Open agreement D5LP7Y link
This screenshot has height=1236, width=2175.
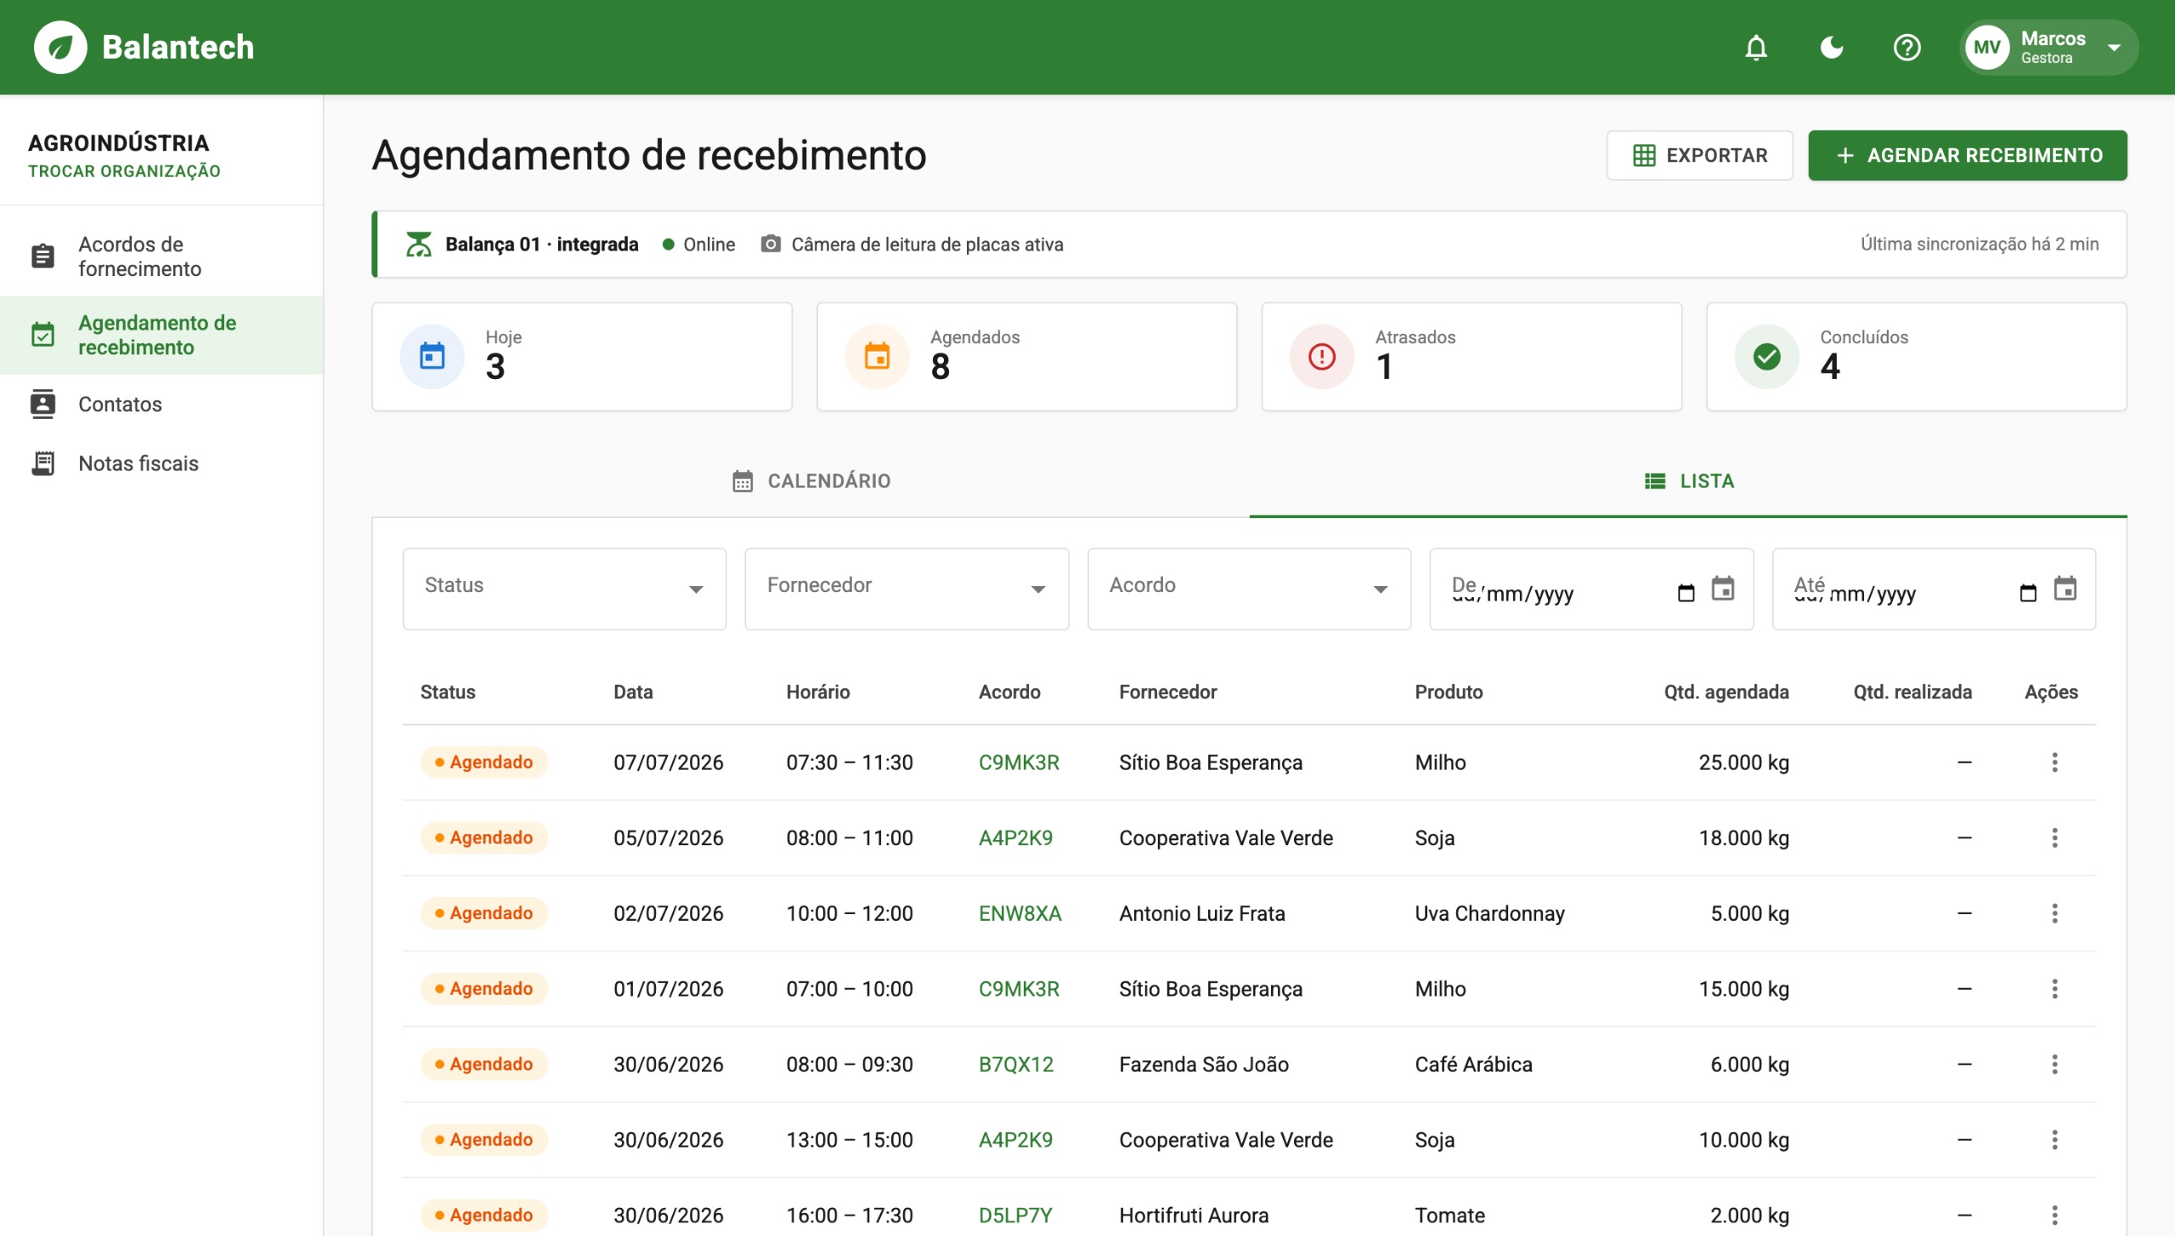click(1015, 1216)
